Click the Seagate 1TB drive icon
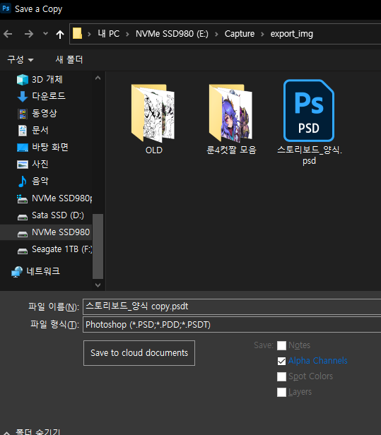 tap(23, 251)
